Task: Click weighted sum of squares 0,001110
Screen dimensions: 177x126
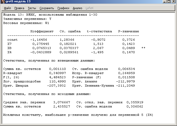Action: pos(58,69)
